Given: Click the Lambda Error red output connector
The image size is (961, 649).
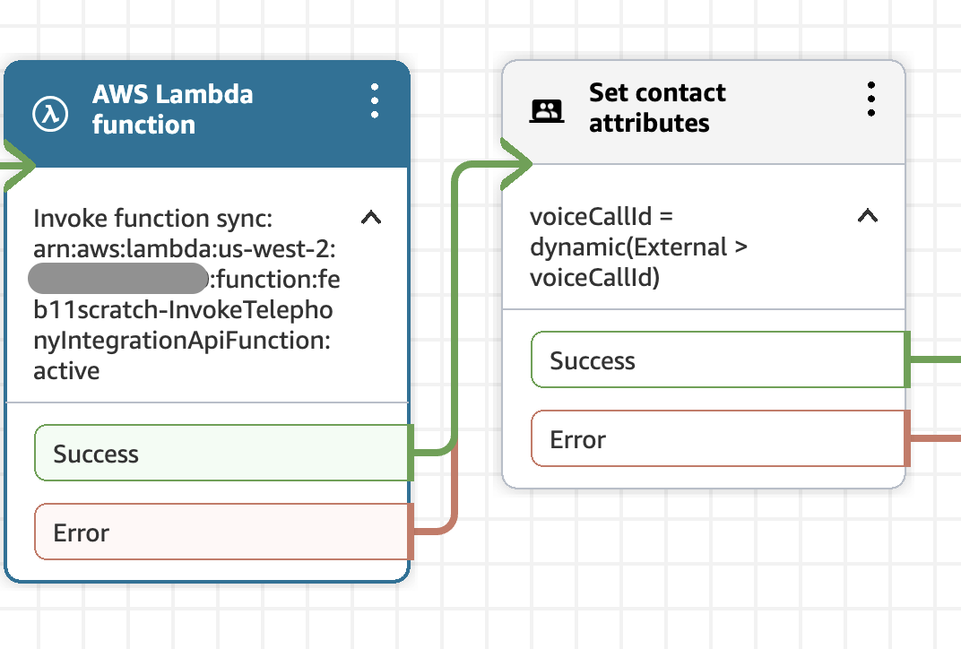Looking at the screenshot, I should pos(411,532).
